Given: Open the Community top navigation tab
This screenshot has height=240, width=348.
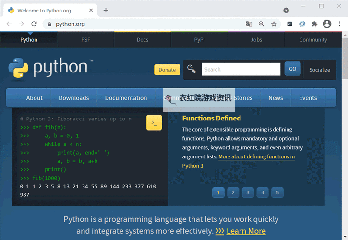Looking at the screenshot, I should (x=313, y=40).
